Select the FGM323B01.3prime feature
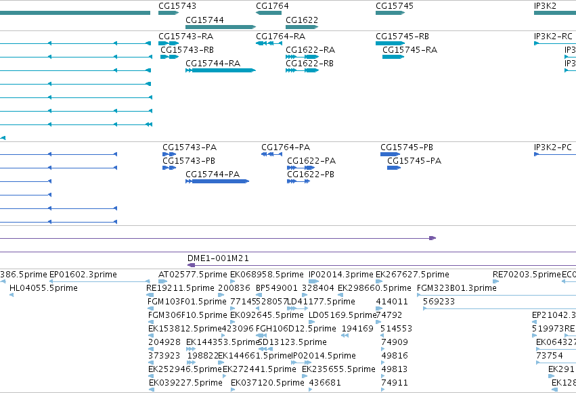 [x=496, y=295]
